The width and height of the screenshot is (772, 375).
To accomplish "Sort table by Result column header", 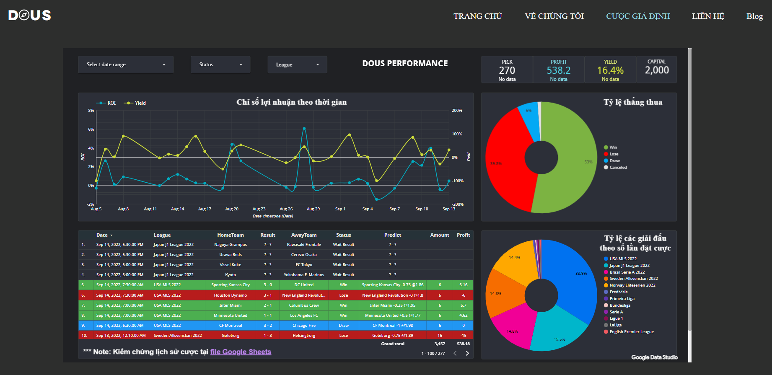I will click(268, 235).
